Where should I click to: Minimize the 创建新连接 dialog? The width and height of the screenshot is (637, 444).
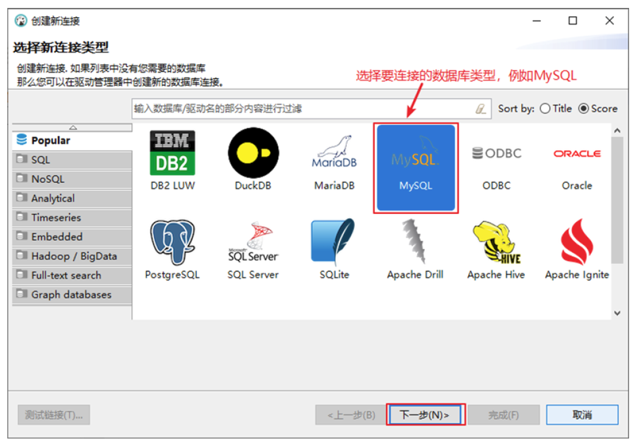pos(536,20)
